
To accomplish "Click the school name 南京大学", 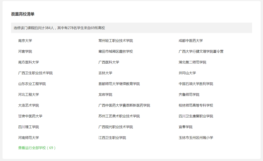I will pyautogui.click(x=25, y=41).
